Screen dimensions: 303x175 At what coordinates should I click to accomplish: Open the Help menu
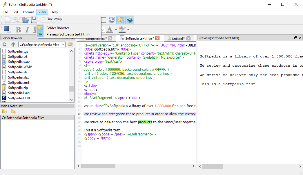(x=54, y=12)
